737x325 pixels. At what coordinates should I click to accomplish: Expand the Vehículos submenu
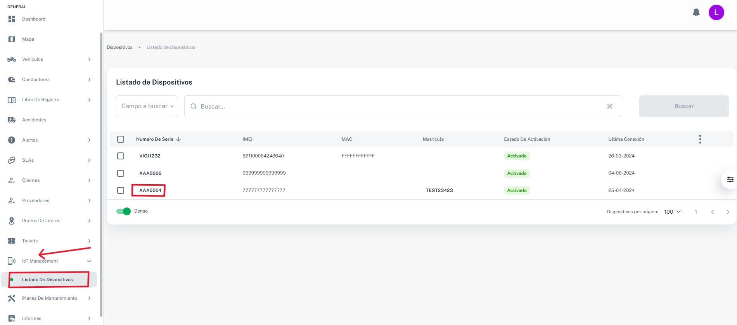[x=89, y=59]
